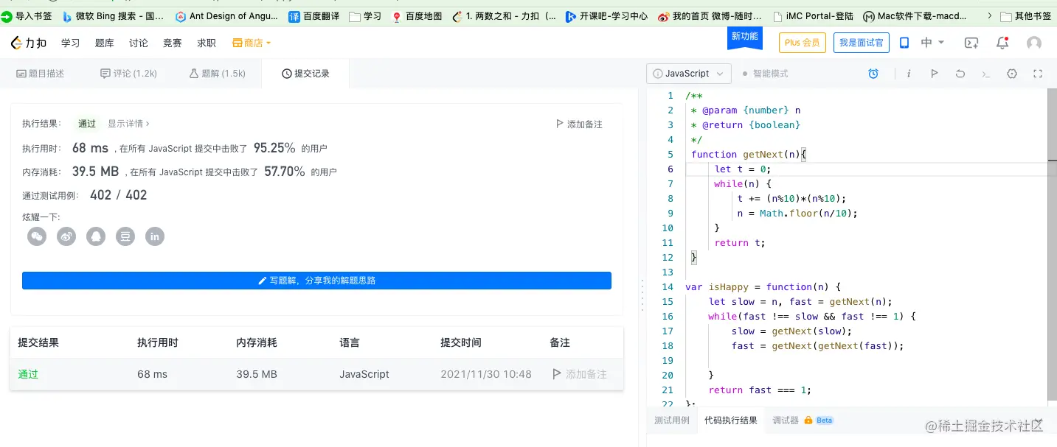
Task: Open the LeetCode (力扣) logo homepage
Action: click(29, 43)
